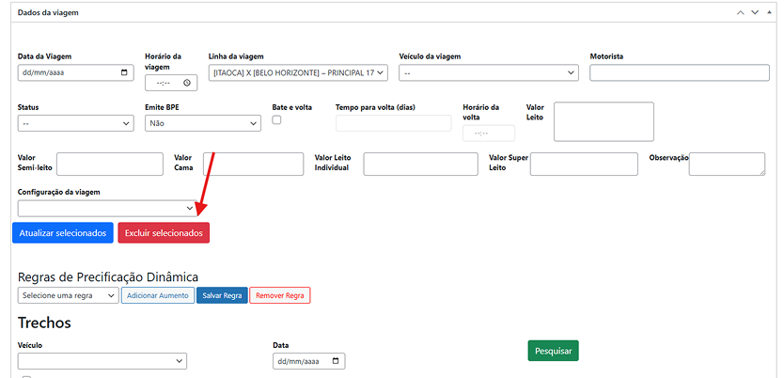Open calendar picker in Data da Viagem
This screenshot has width=784, height=378.
pyautogui.click(x=126, y=72)
